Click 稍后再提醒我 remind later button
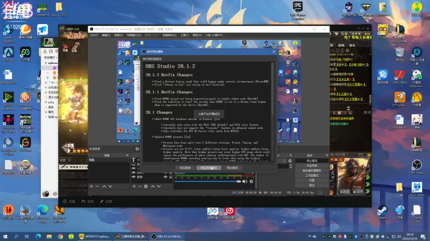Image resolution: width=430 pixels, height=241 pixels. pyautogui.click(x=209, y=168)
